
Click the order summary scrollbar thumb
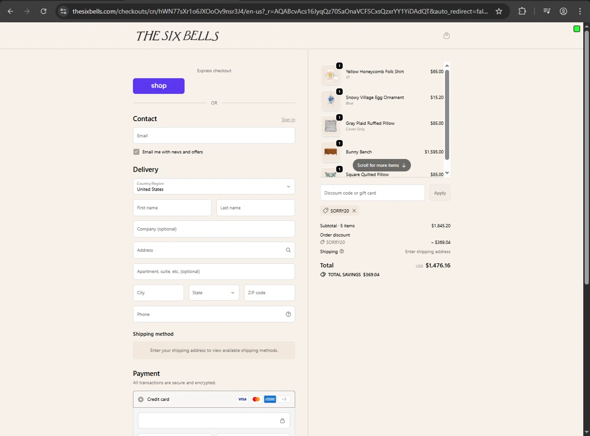447,115
